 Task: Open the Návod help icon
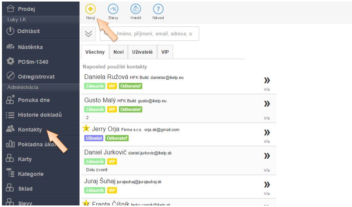(x=158, y=9)
